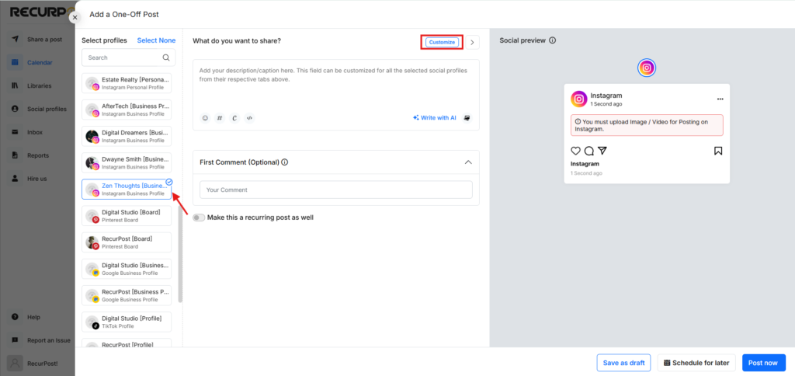Click the image upload icon beside Write with AI

(x=467, y=118)
